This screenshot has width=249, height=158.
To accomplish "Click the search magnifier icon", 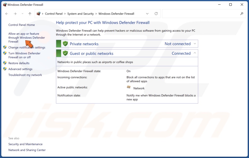I will click(x=242, y=14).
